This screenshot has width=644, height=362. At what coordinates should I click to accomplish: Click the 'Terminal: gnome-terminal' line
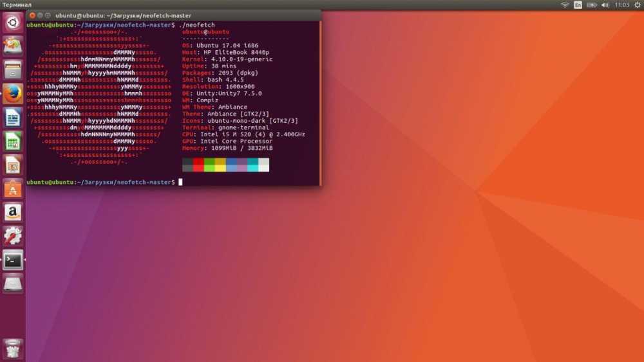226,127
